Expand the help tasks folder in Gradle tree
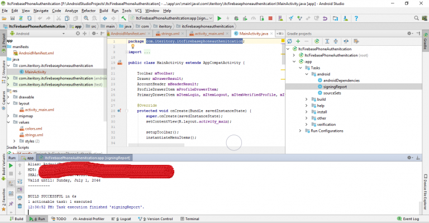This screenshot has width=429, height=223. tap(307, 106)
